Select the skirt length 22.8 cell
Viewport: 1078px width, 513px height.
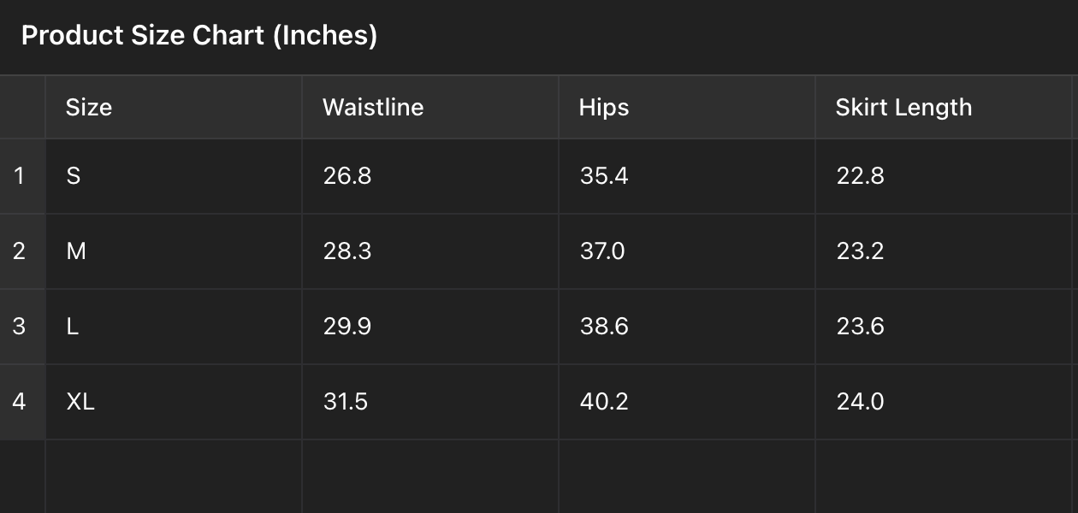coord(943,176)
